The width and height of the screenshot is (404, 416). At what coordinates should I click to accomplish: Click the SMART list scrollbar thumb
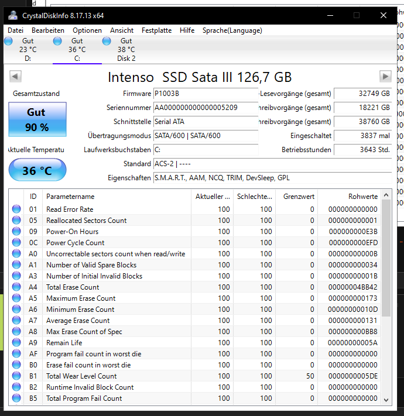click(386, 258)
